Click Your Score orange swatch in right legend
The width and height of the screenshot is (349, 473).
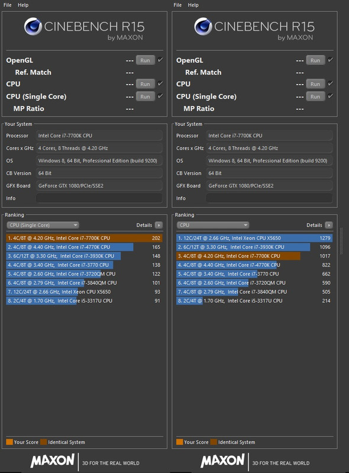(180, 442)
